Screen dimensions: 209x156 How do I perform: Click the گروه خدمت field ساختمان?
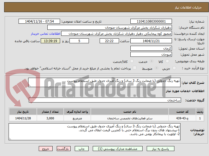[105, 100]
